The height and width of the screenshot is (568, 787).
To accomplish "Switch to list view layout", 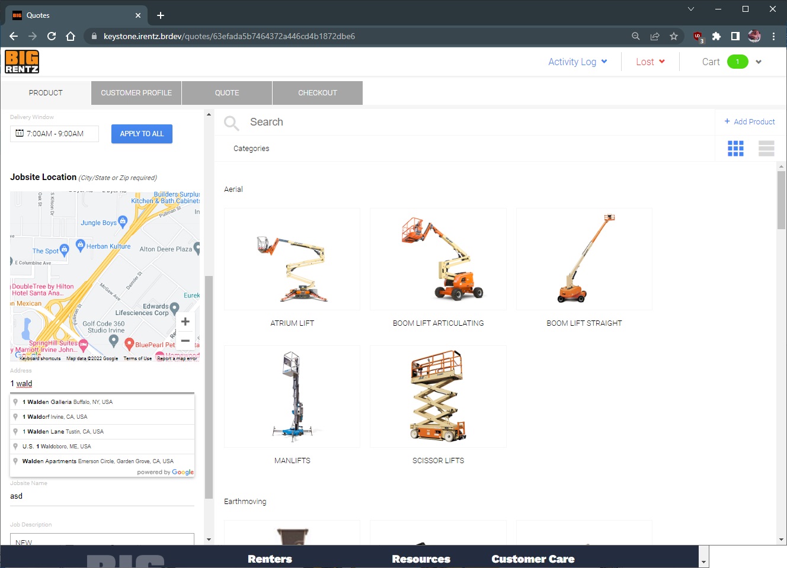I will (x=766, y=149).
